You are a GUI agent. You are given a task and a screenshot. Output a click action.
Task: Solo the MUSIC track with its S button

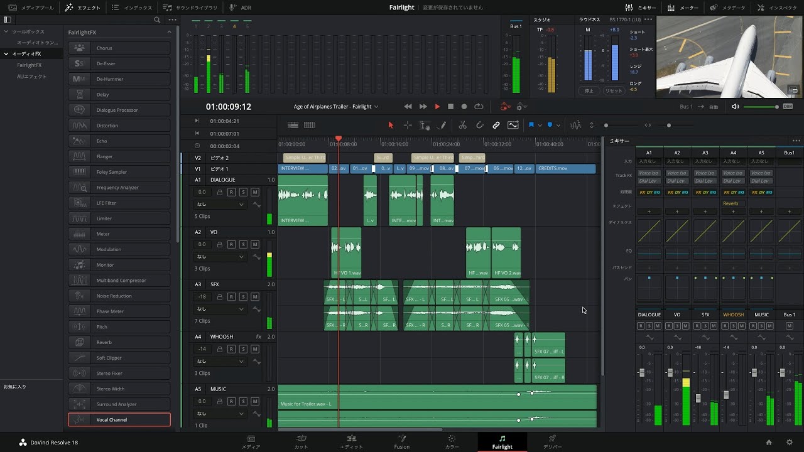coord(243,401)
